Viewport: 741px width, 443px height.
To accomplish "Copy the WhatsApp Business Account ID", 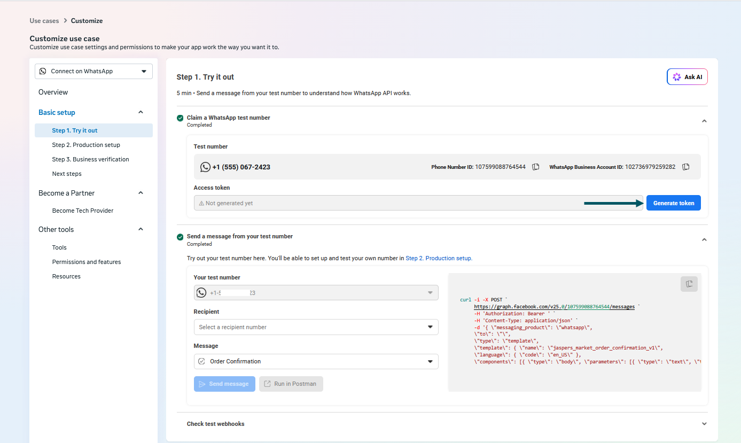I will click(686, 167).
